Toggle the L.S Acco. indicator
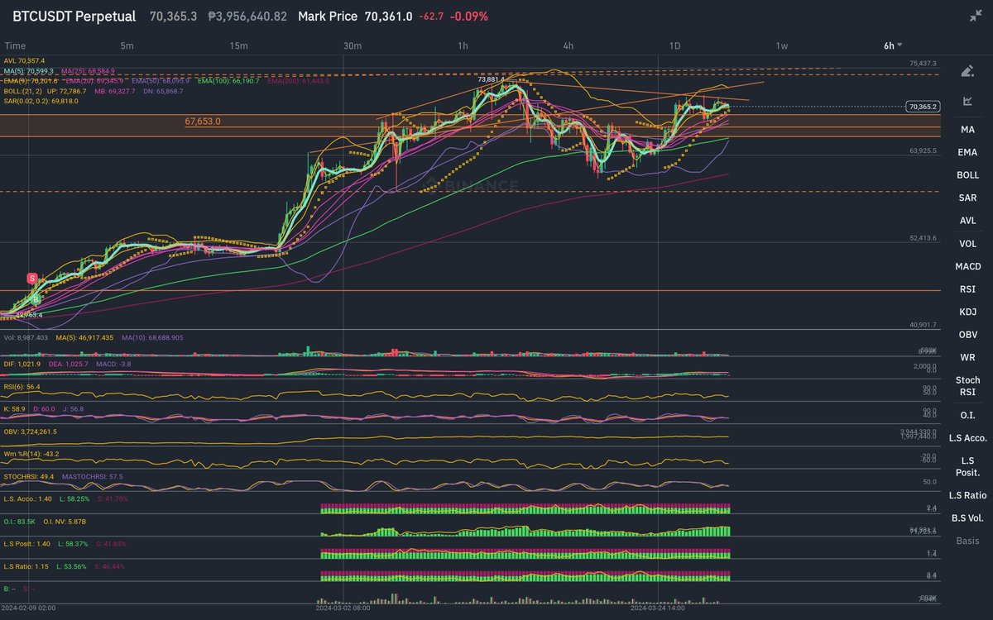Image resolution: width=993 pixels, height=620 pixels. 967,437
